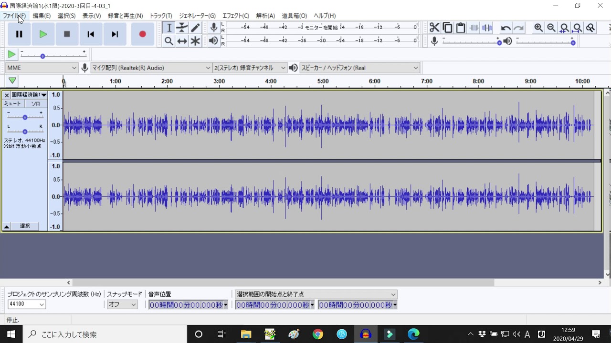
Task: Click the recording meter microphone icon
Action: click(214, 28)
